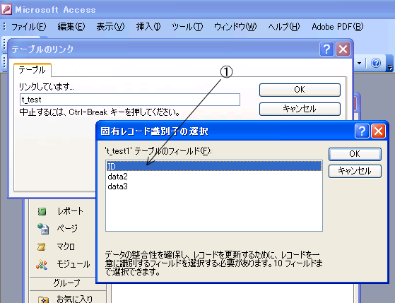
Task: Select レポート in database objects pane
Action: click(60, 211)
